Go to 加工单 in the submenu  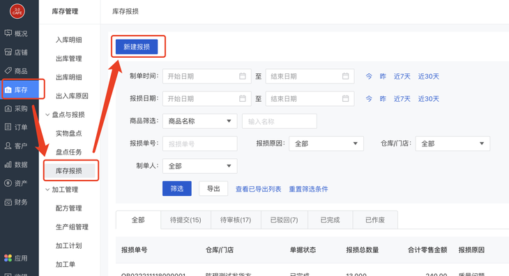[66, 264]
